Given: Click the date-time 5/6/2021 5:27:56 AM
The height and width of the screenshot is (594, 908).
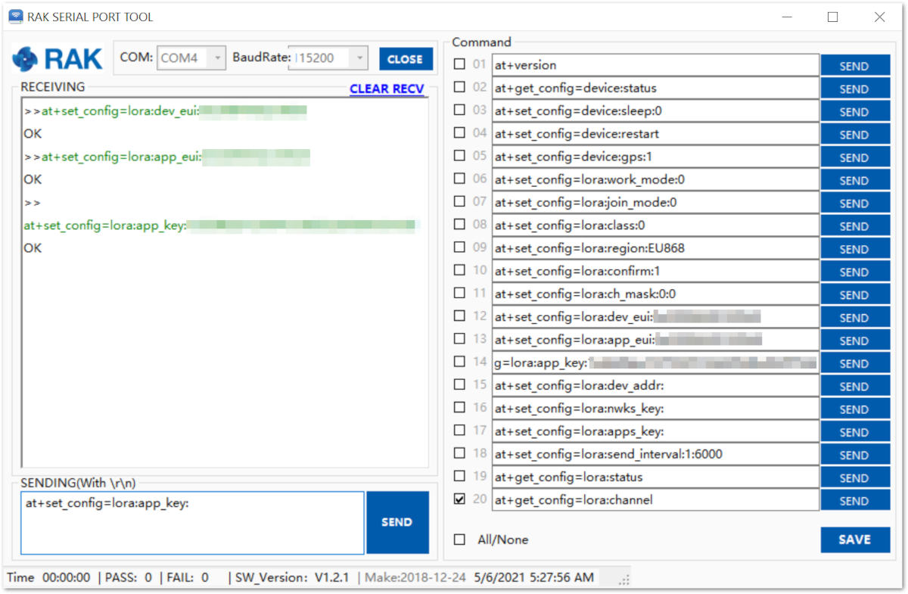Looking at the screenshot, I should click(x=533, y=577).
